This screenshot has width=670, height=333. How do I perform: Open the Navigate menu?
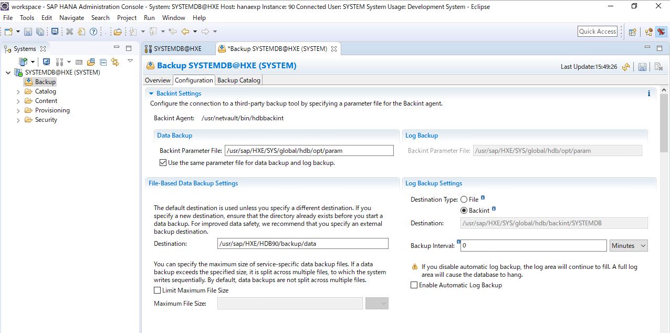click(71, 17)
